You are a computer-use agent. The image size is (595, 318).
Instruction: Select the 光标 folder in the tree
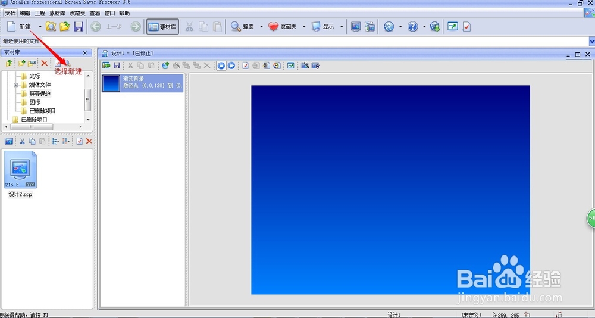tap(35, 76)
